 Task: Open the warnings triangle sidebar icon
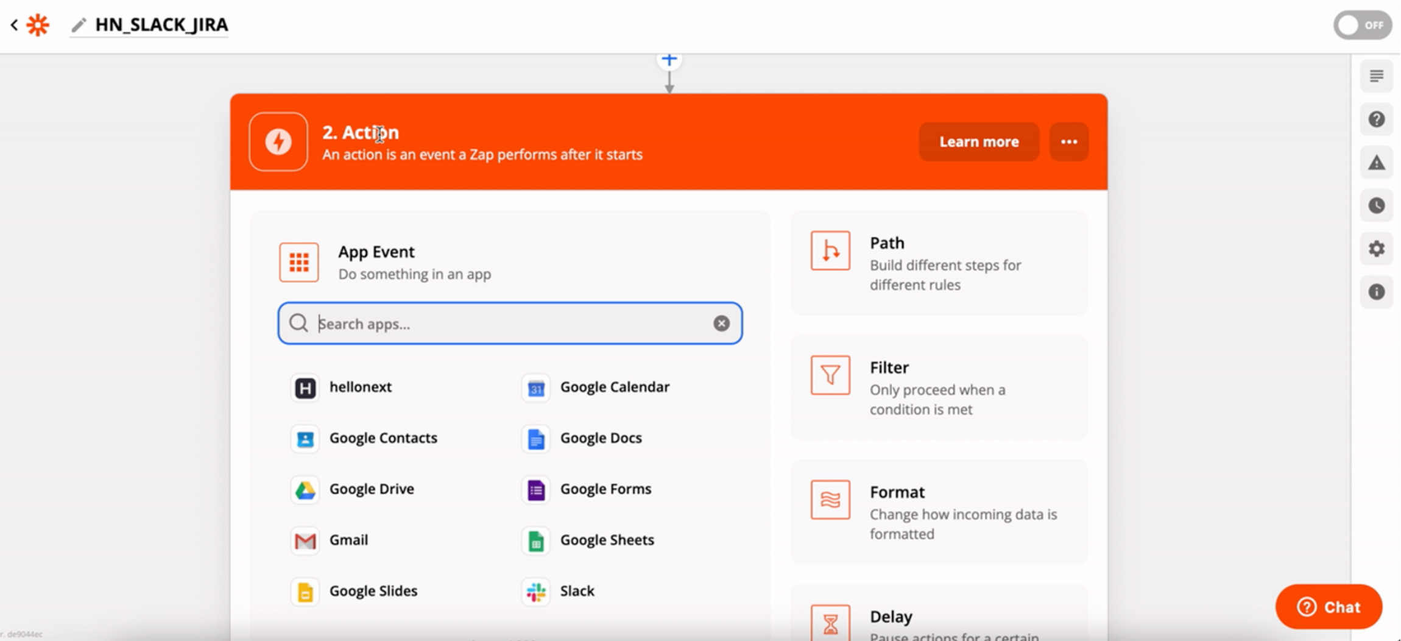(1377, 163)
